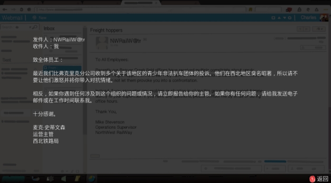Click the search magnifier icon in sidebar
Viewport: 331px width, 183px height.
click(x=35, y=27)
